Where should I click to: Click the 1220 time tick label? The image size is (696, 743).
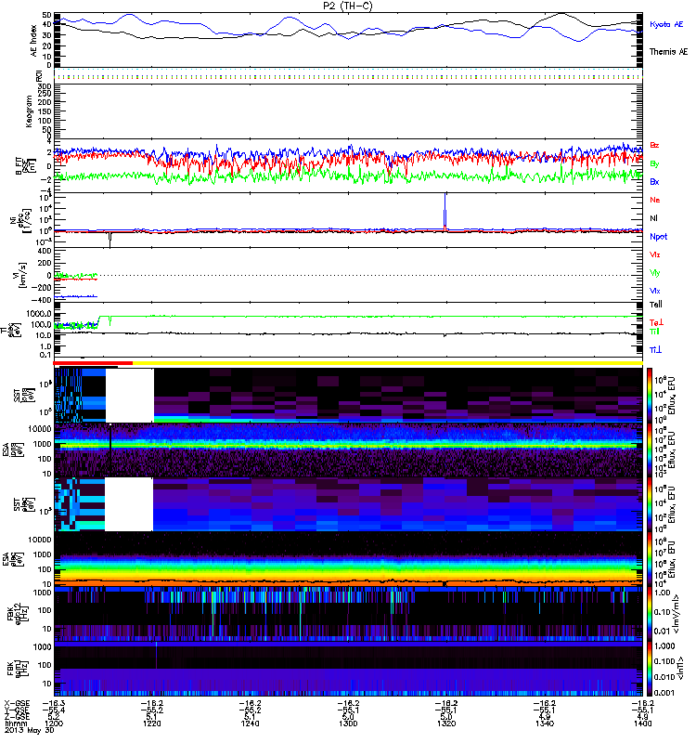tap(151, 723)
